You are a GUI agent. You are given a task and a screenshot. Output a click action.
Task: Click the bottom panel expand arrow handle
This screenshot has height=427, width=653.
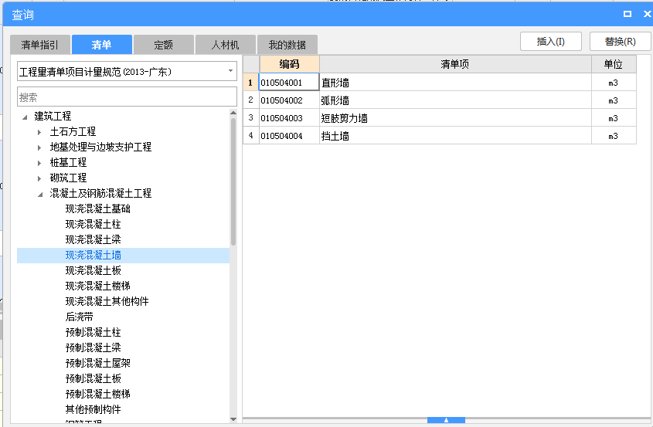pos(446,420)
